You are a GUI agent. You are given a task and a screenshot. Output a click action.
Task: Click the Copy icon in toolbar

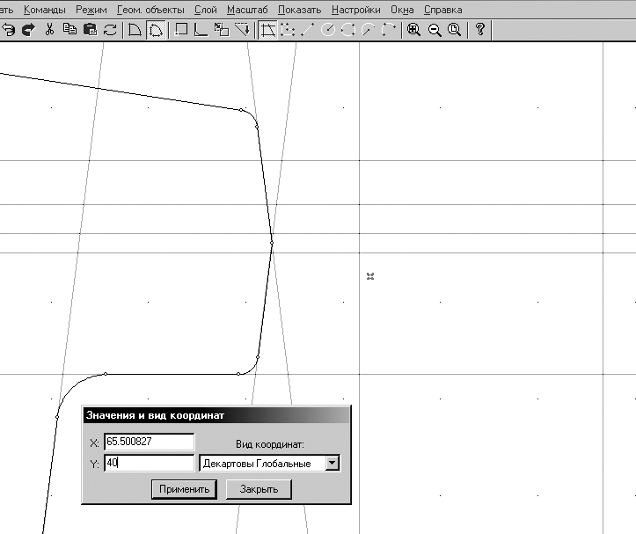(69, 30)
